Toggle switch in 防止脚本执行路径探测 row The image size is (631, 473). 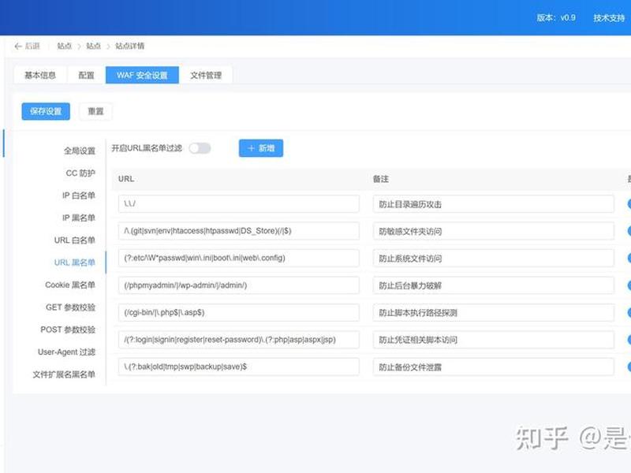(629, 312)
